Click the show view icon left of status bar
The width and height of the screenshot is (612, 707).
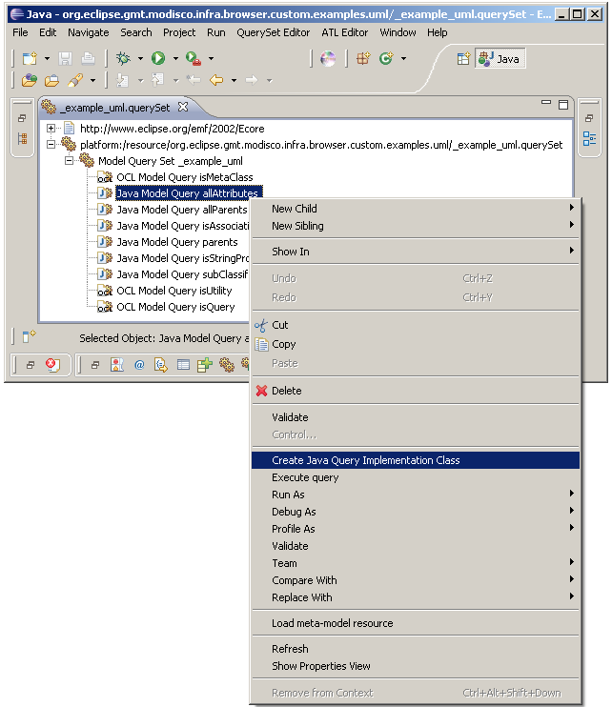click(29, 336)
